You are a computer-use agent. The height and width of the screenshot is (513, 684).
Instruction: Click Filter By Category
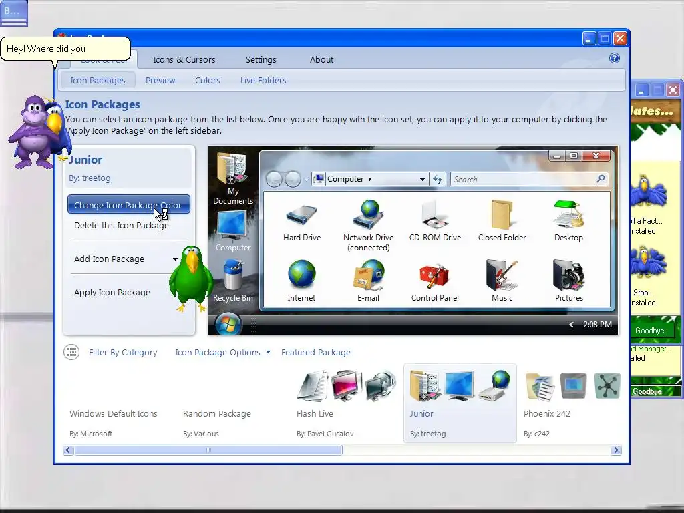pos(123,352)
